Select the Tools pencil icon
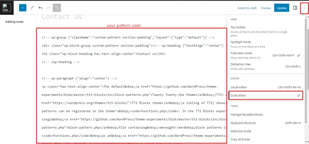Viewport: 309px width, 144px height. click(32, 8)
